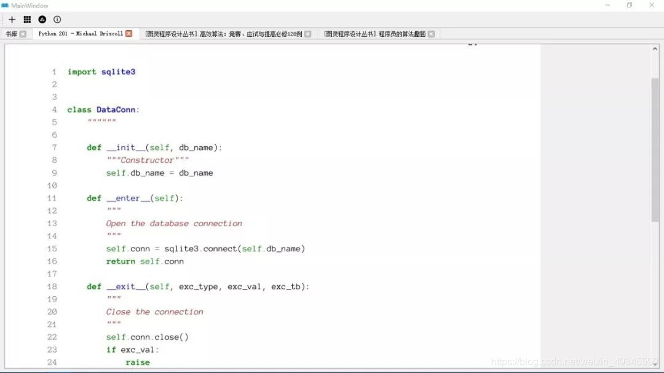The image size is (664, 373).
Task: Click the 'self.db_name = db_name' line
Action: [159, 173]
